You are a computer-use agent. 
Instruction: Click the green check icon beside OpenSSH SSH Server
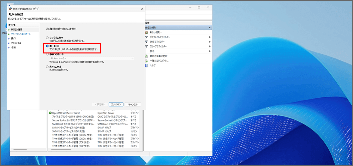tap(50, 113)
